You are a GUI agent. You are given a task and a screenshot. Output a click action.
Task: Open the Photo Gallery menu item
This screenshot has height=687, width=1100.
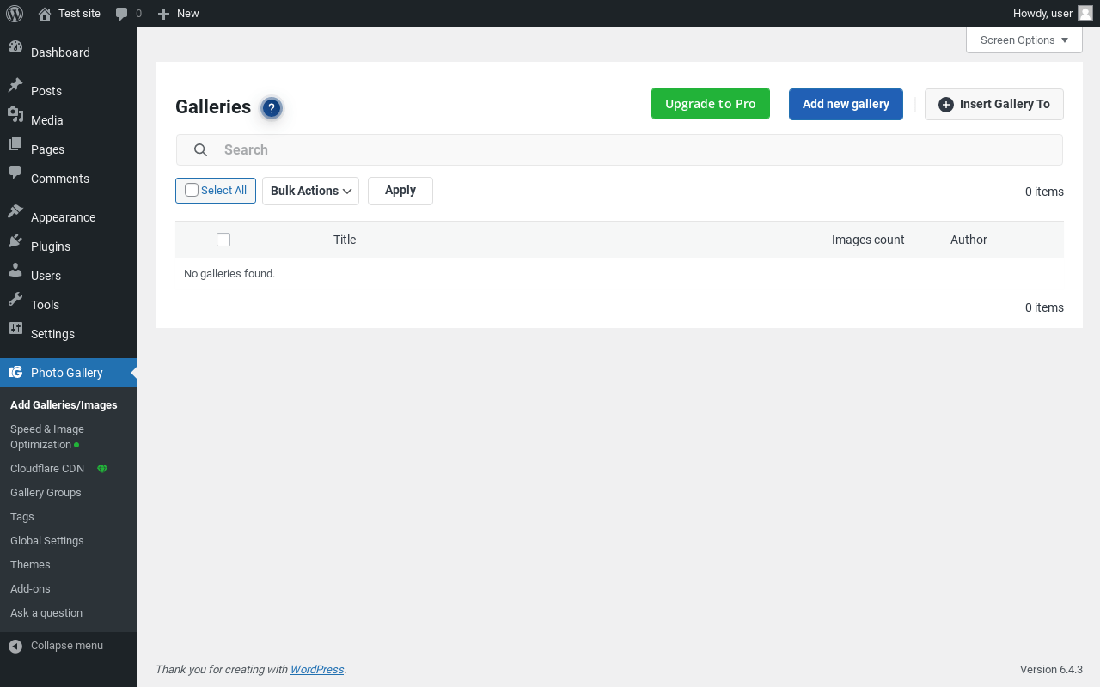(x=69, y=373)
